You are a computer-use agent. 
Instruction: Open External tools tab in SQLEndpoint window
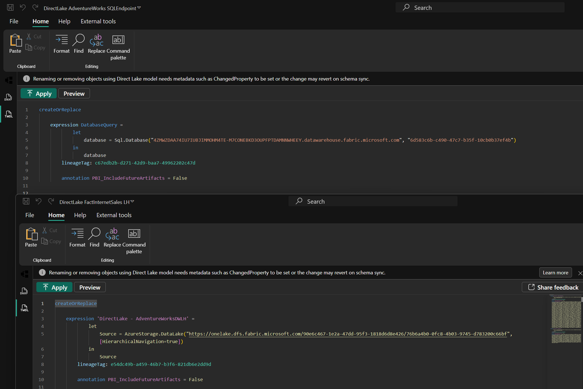click(98, 21)
